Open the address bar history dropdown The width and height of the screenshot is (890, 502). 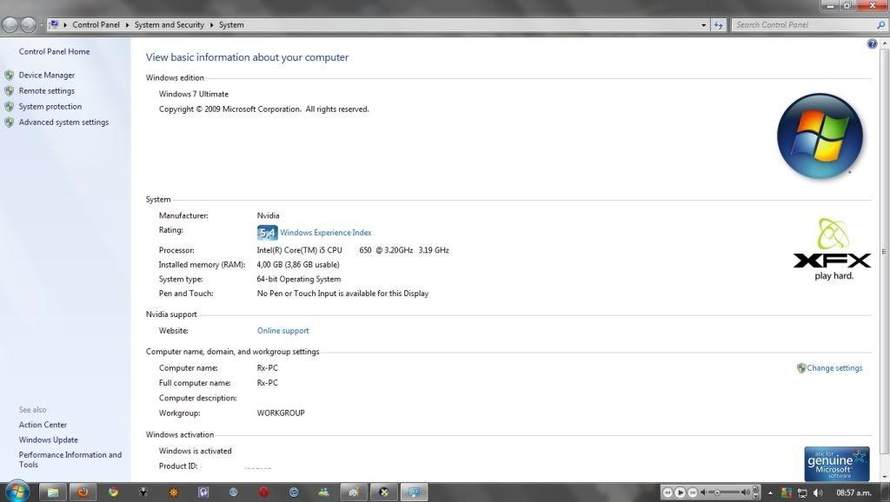[x=704, y=25]
